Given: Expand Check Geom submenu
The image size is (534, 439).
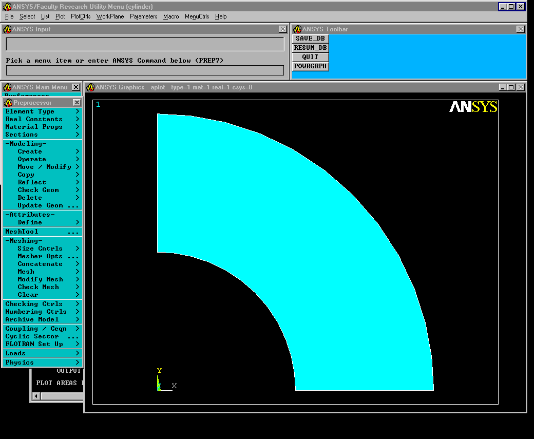Looking at the screenshot, I should point(43,190).
